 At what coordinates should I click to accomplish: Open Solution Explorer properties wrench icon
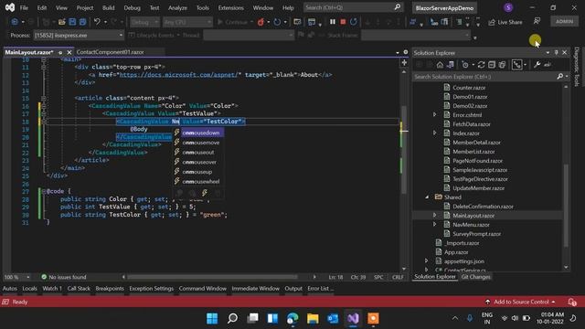tap(537, 65)
